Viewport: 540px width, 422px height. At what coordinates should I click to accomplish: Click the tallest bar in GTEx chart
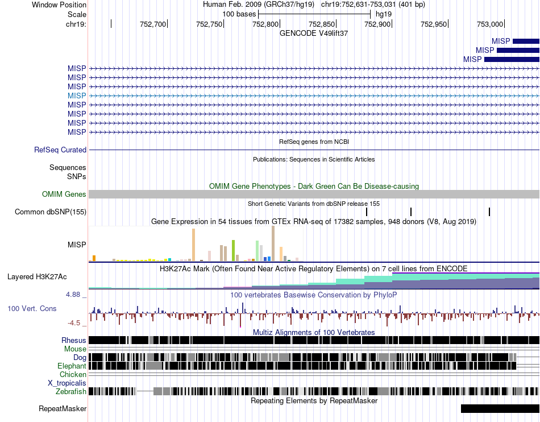(273, 243)
